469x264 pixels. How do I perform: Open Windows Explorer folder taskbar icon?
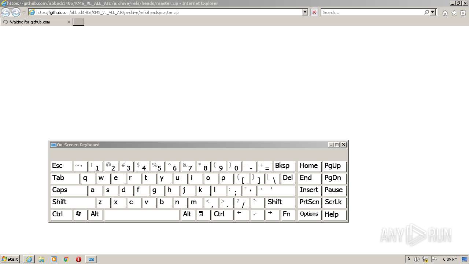click(41, 259)
